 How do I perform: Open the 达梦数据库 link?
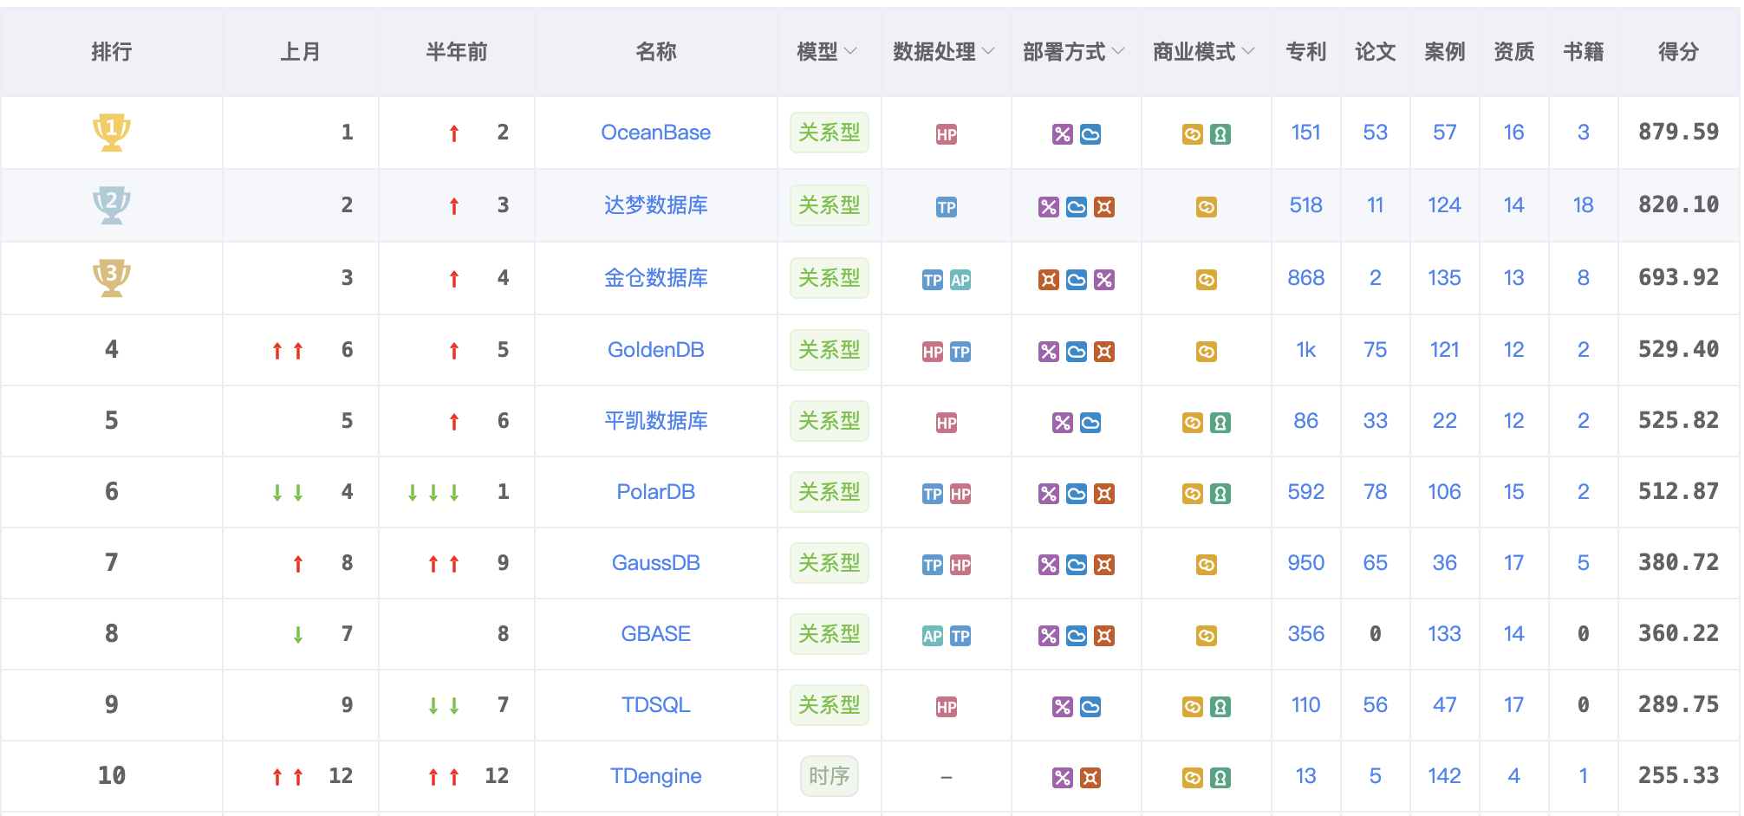(656, 205)
